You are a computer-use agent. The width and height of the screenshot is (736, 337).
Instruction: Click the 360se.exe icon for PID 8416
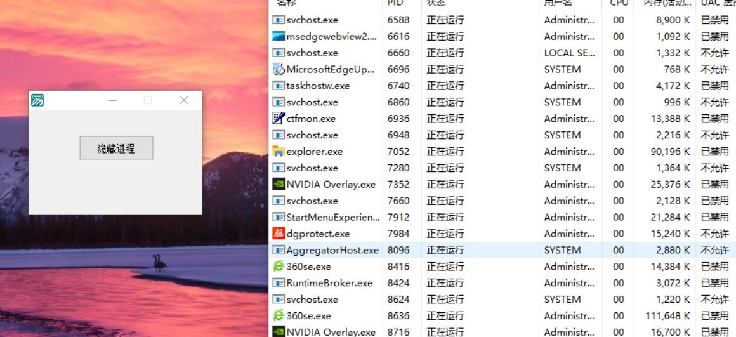pos(279,267)
